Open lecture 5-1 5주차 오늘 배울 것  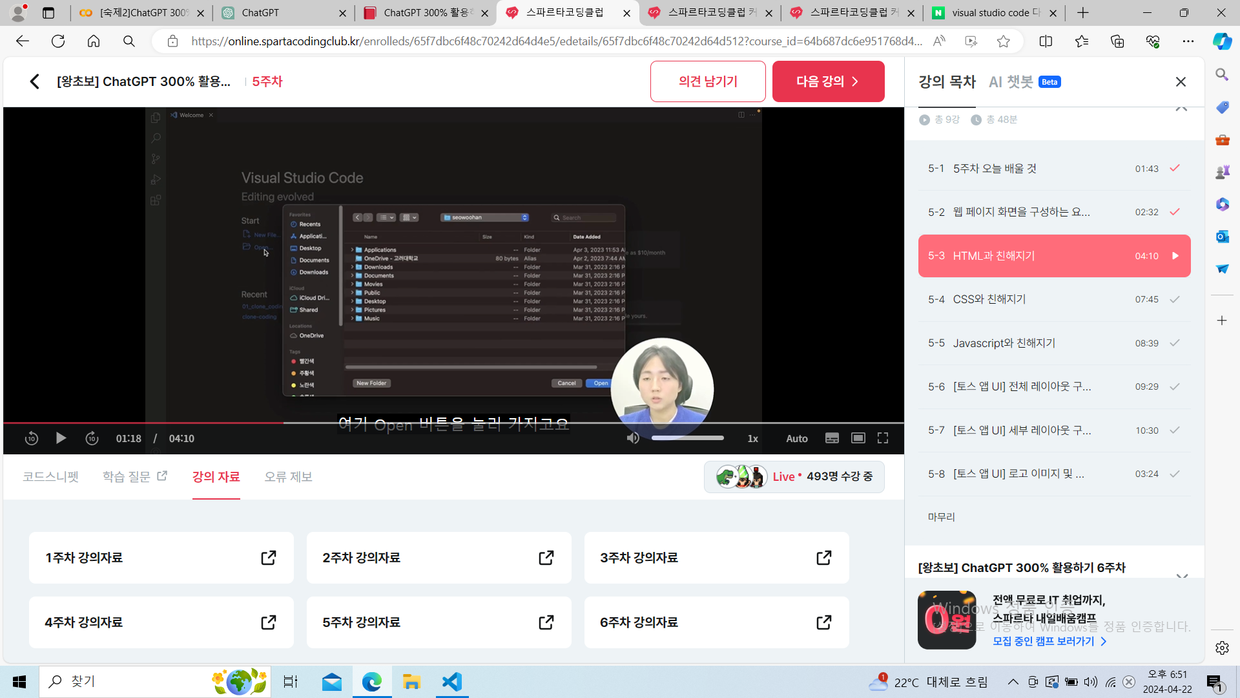pyautogui.click(x=1054, y=169)
